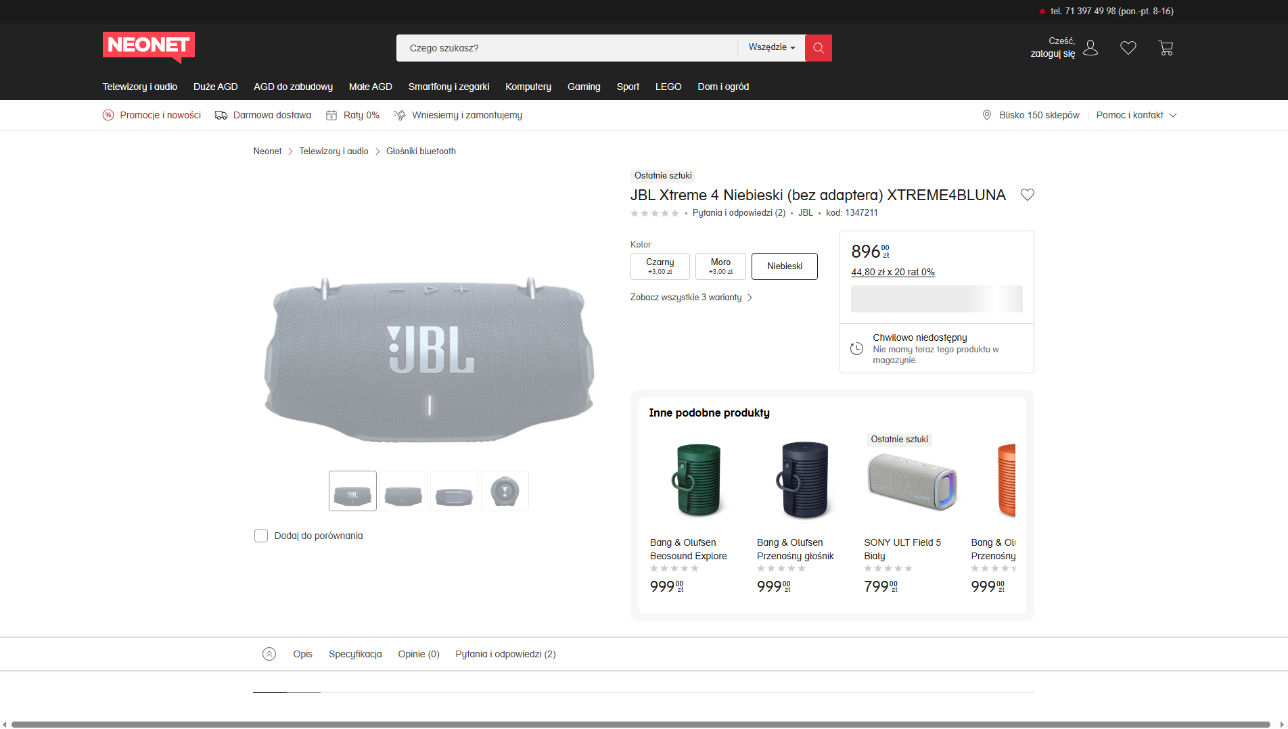Select the Czarny color variant
Image resolution: width=1288 pixels, height=729 pixels.
(x=660, y=266)
